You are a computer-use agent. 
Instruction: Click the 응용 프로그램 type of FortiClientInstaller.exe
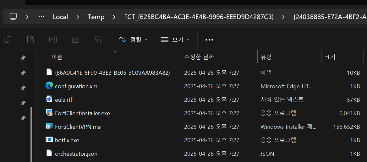coord(278,113)
